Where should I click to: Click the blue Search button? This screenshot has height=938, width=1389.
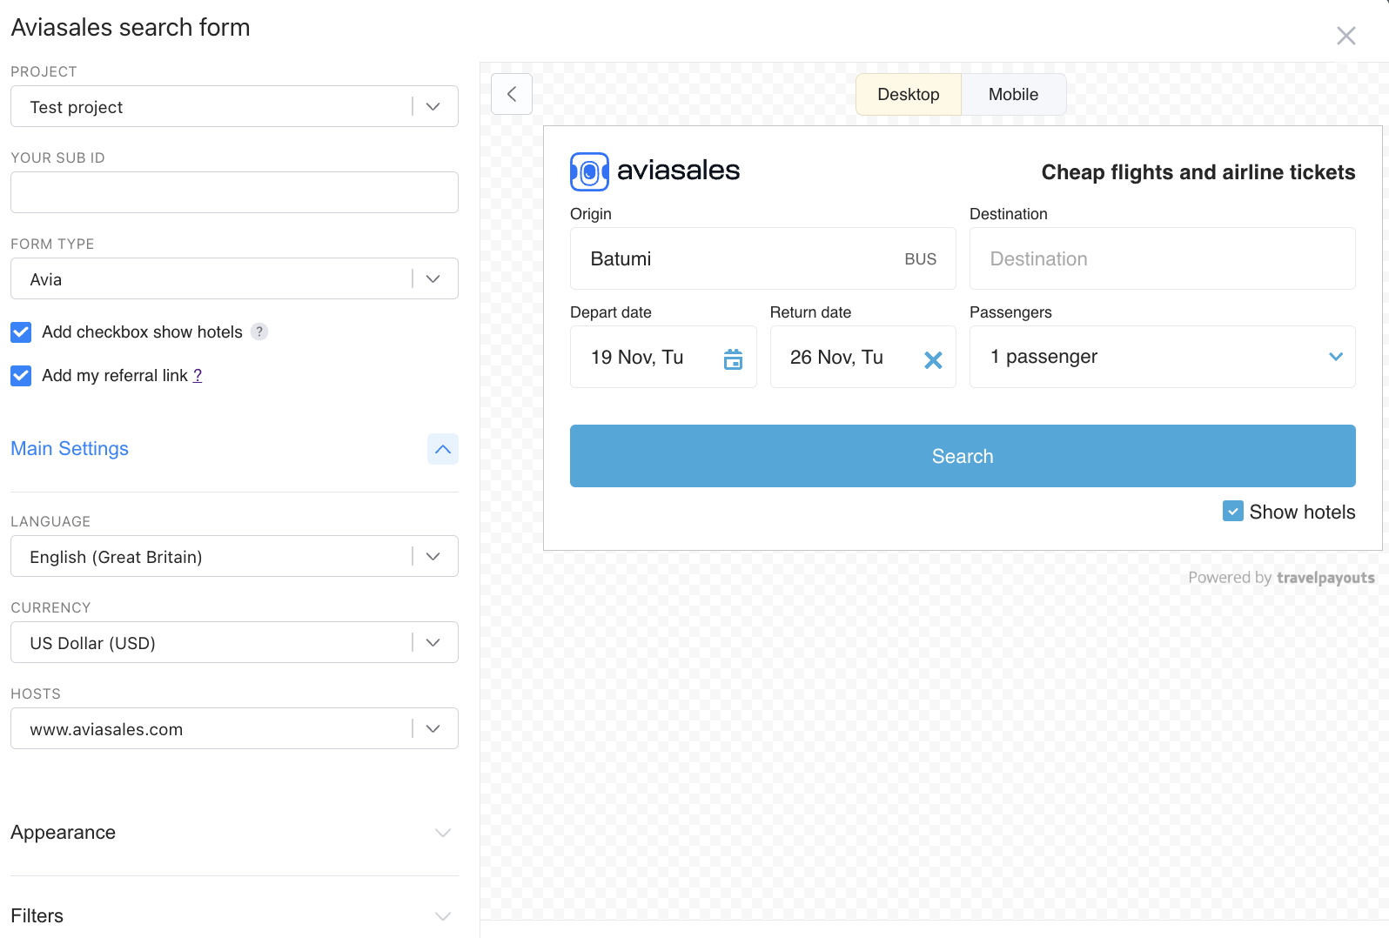click(963, 456)
